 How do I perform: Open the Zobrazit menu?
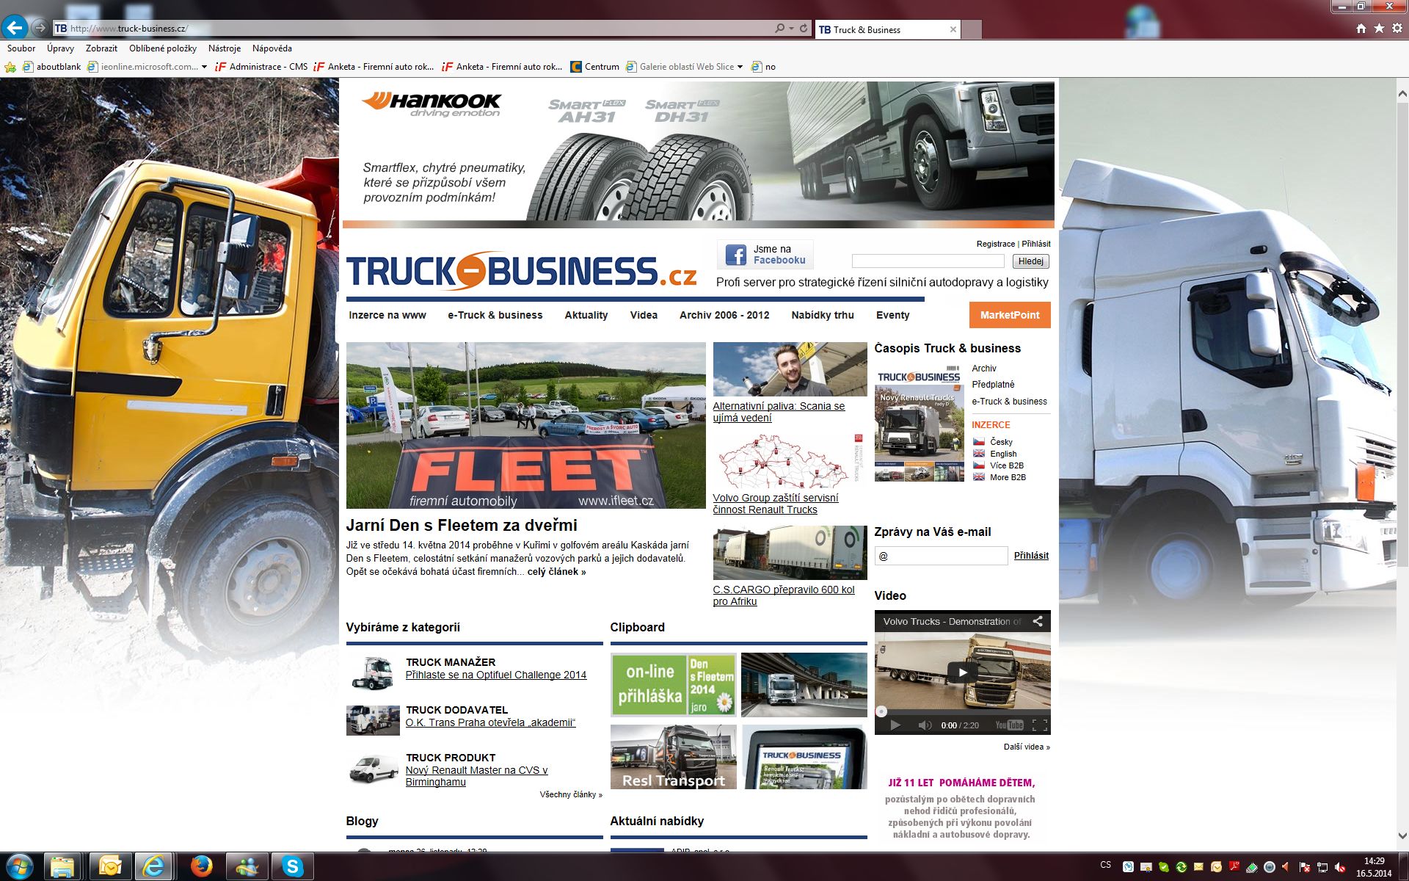pyautogui.click(x=101, y=48)
